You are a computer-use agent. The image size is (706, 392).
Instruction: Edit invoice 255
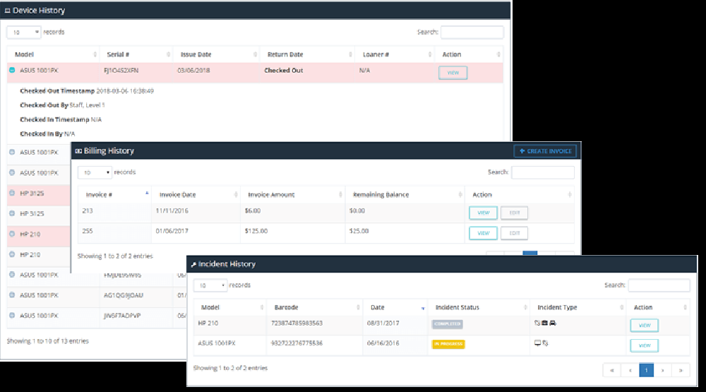tap(514, 233)
